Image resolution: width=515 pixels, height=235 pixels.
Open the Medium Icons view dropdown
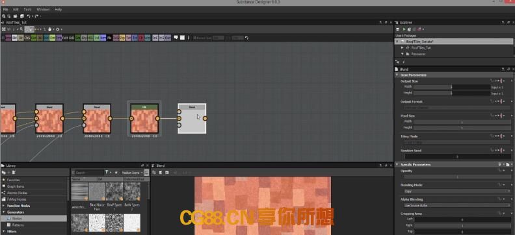(x=133, y=173)
